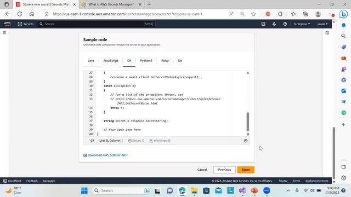Open the sidebar Outlook icon
Viewport: 351px width, 197px height.
344,91
